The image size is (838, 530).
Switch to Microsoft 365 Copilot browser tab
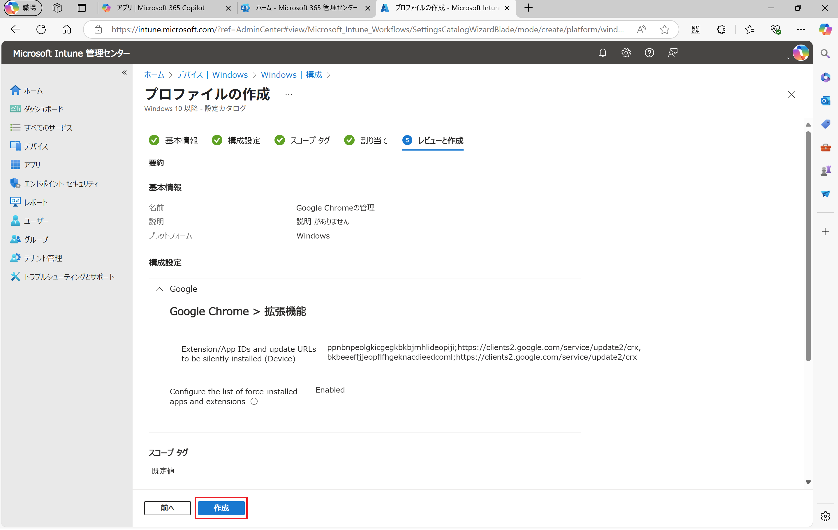pos(161,8)
